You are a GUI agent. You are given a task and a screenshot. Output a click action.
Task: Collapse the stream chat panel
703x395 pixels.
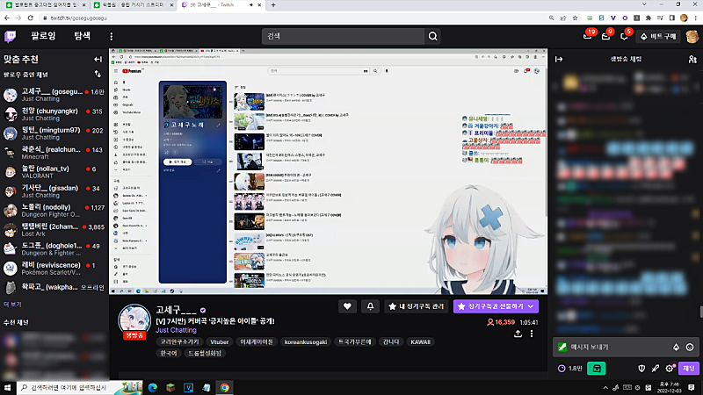(559, 59)
